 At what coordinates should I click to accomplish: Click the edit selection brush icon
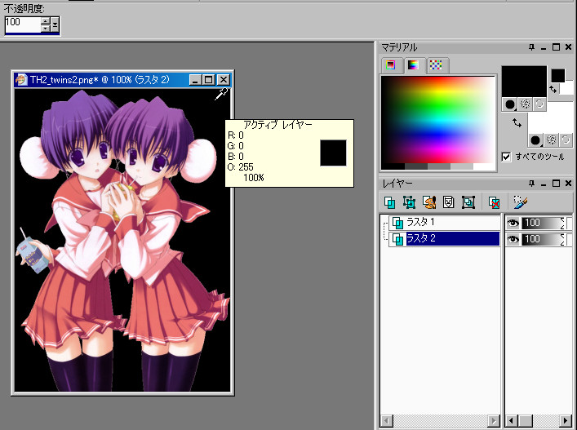(521, 202)
